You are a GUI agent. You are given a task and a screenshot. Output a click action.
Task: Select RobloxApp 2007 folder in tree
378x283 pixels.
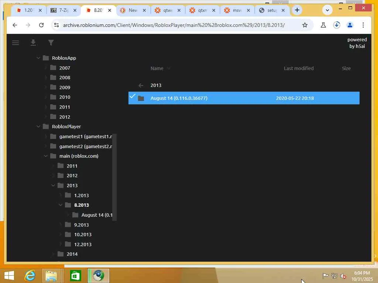coord(65,68)
